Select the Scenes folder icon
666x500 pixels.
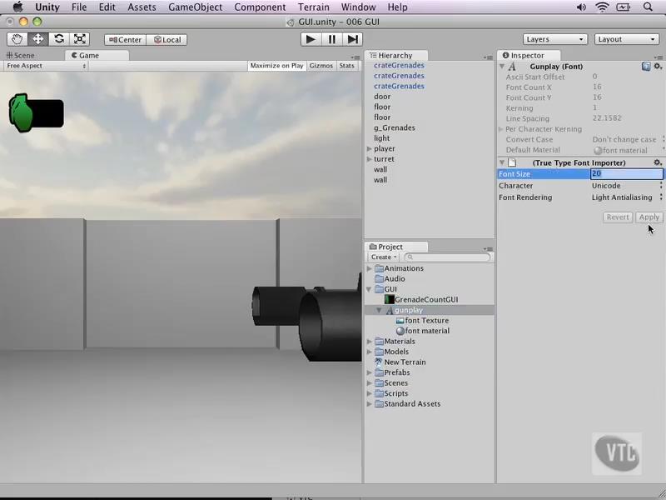click(379, 383)
